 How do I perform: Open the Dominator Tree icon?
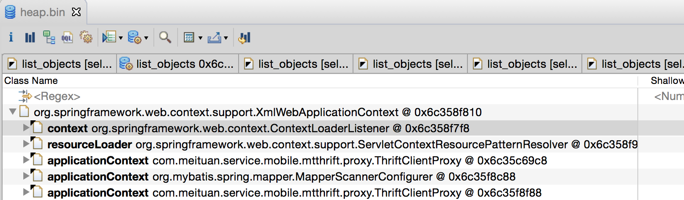click(x=49, y=37)
